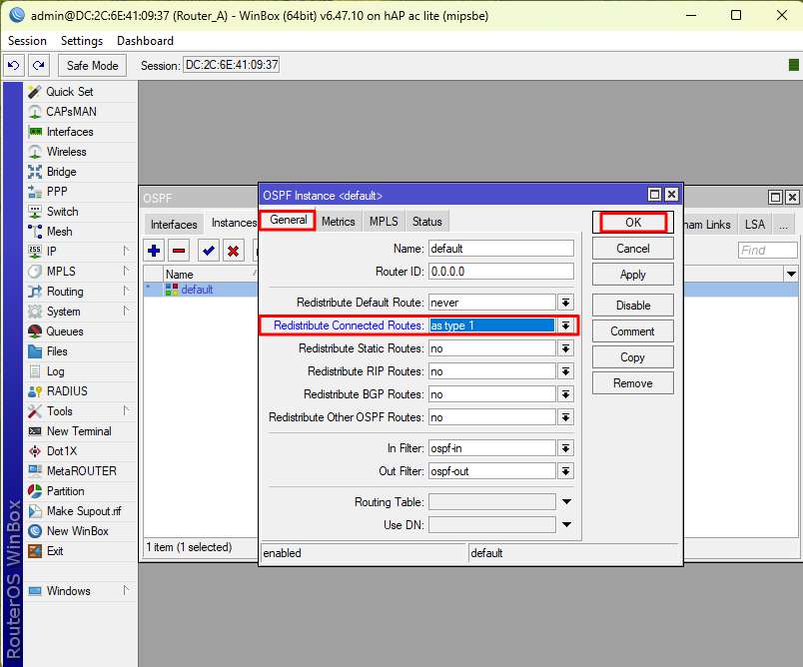The height and width of the screenshot is (667, 803).
Task: Select the Status tab in OSPF Instance
Action: pos(426,222)
